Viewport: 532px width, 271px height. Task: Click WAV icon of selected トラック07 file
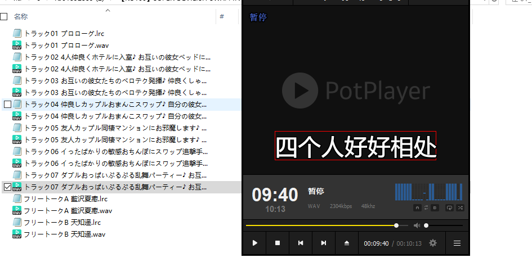(17, 187)
